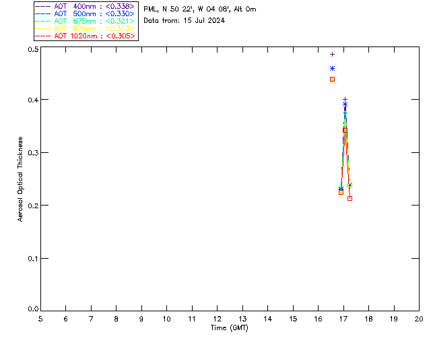
Task: Click the x-axis value 9
Action: [x=141, y=319]
